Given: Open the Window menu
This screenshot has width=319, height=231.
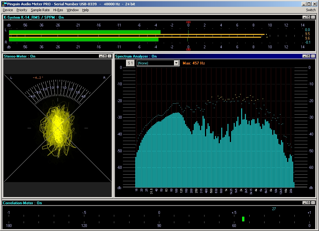Looking at the screenshot, I should (73, 10).
